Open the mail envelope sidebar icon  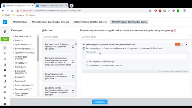click(x=5, y=104)
